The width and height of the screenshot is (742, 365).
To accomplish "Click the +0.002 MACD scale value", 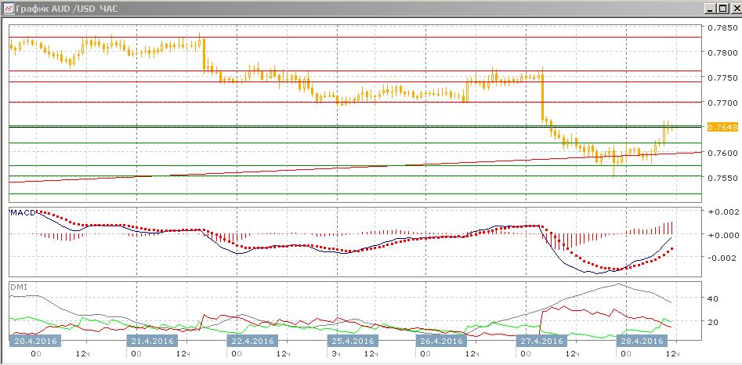I will point(722,212).
